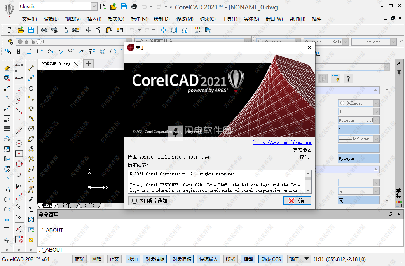The width and height of the screenshot is (405, 266).
Task: Toggle 捕捉 snap mode in status bar
Action: pyautogui.click(x=79, y=259)
